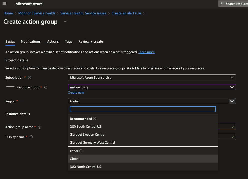
Task: Select (Europe) Germany West Central region
Action: click(143, 142)
